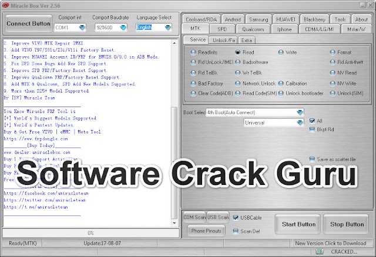376x257 pixels.
Task: Open the Mstar/W tab
Action: click(357, 29)
